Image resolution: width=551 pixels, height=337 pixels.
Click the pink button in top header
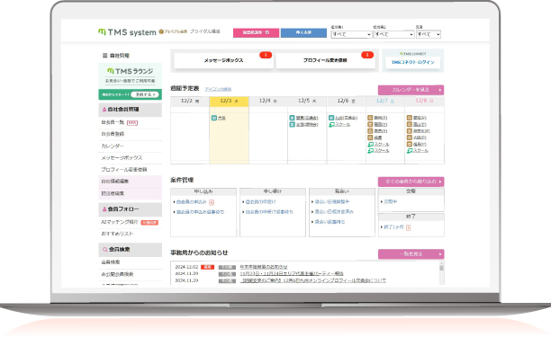tap(257, 32)
